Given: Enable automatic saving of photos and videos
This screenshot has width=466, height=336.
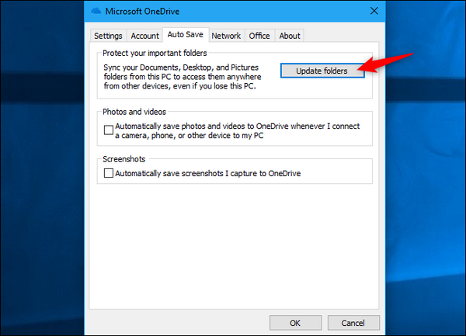Looking at the screenshot, I should pyautogui.click(x=109, y=130).
